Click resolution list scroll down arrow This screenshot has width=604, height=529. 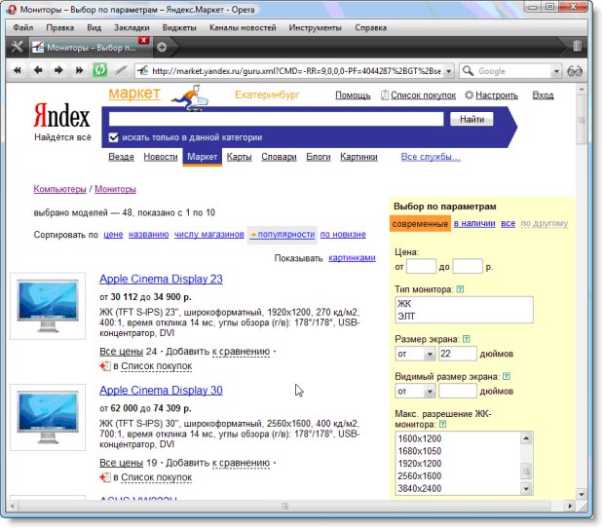[526, 489]
